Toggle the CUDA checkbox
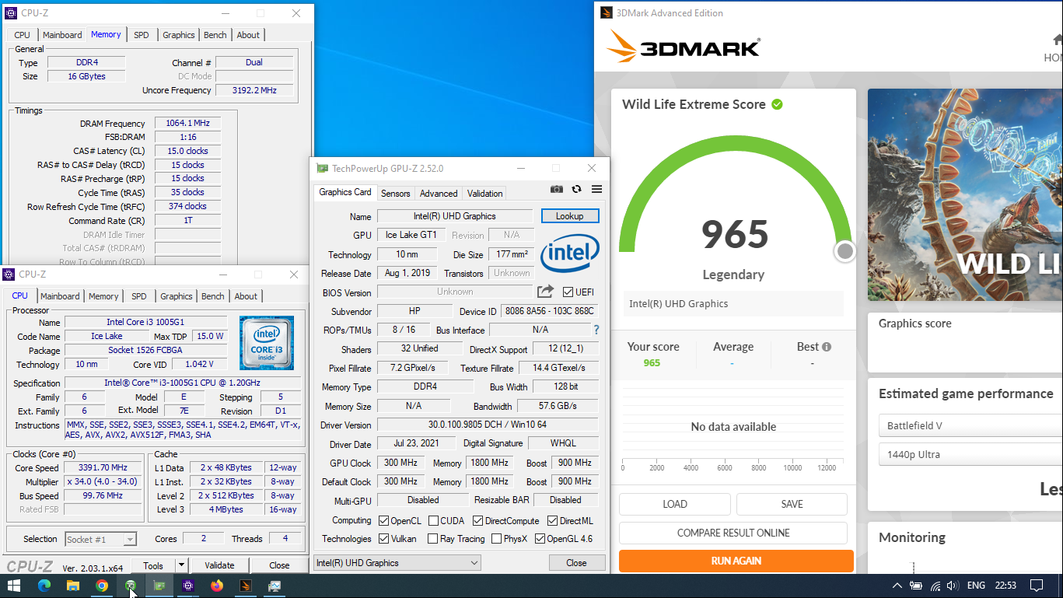Viewport: 1063px width, 598px height. click(432, 521)
